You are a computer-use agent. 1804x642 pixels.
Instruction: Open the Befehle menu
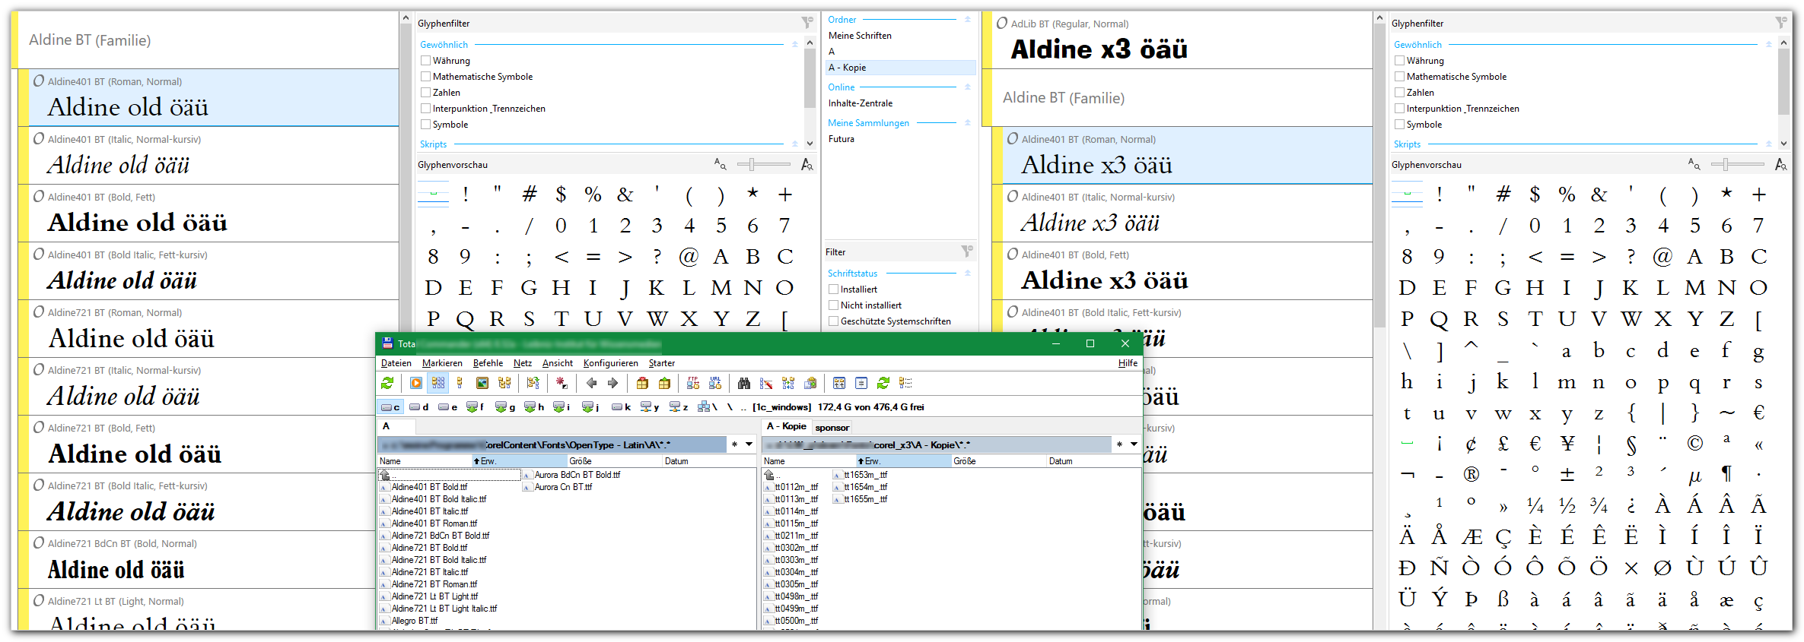click(x=488, y=363)
